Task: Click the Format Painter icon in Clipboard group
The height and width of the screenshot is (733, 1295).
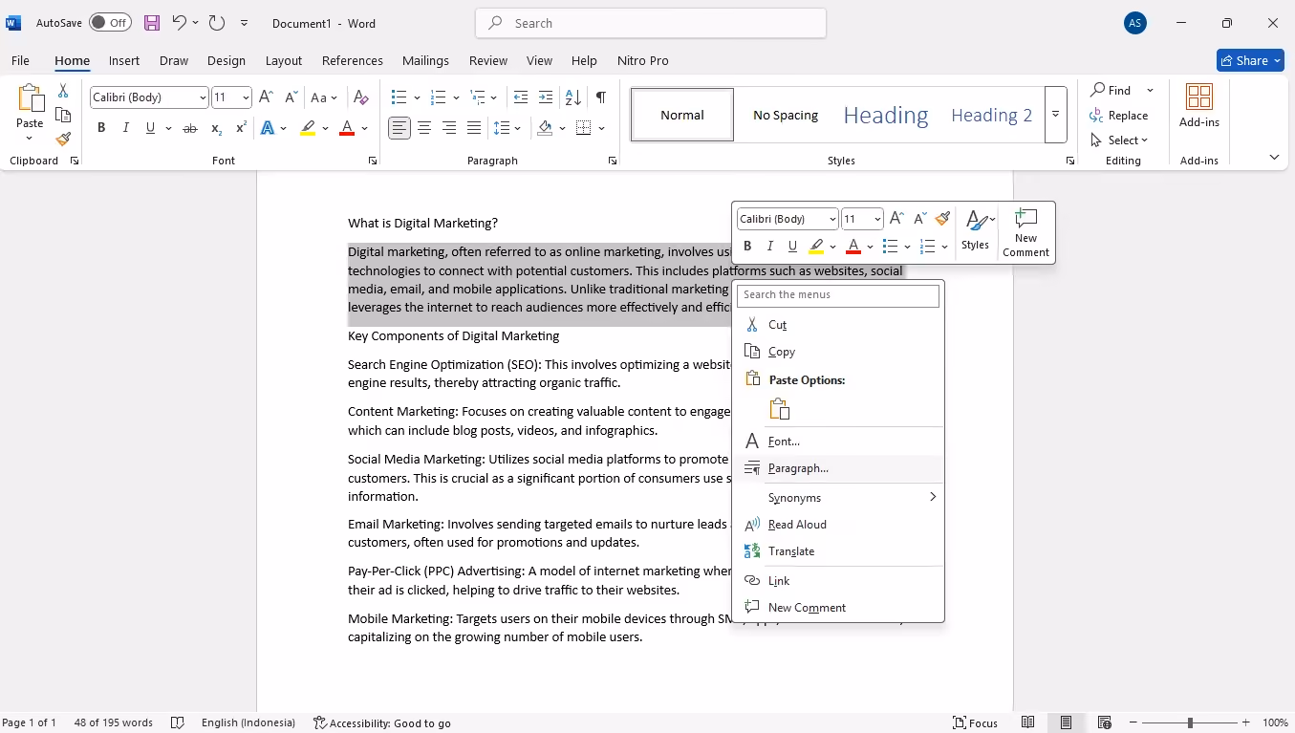Action: (x=63, y=140)
